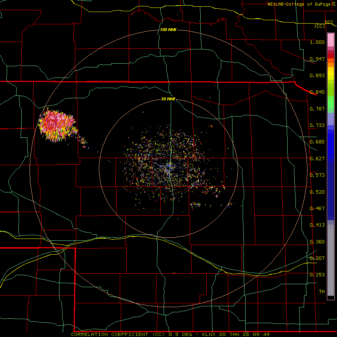The width and height of the screenshot is (337, 337).
Task: Select the 0.307 legend value
Action: [x=317, y=258]
